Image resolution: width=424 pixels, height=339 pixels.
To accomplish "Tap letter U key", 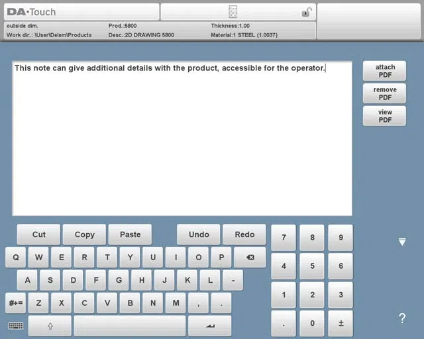I will point(153,257).
